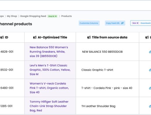This screenshot has height=115, width=151.
Task: Select the Women's V-neck Cordela optimized title
Action: (x=49, y=88)
